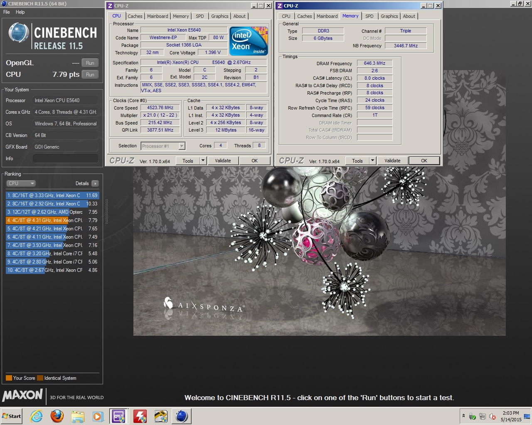Click the DRAM Frequency 646.3 MHz value

374,64
